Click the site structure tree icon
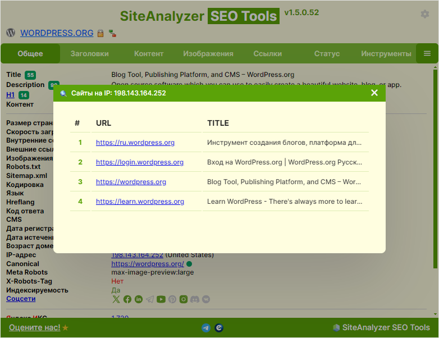439x338 pixels. 112,33
